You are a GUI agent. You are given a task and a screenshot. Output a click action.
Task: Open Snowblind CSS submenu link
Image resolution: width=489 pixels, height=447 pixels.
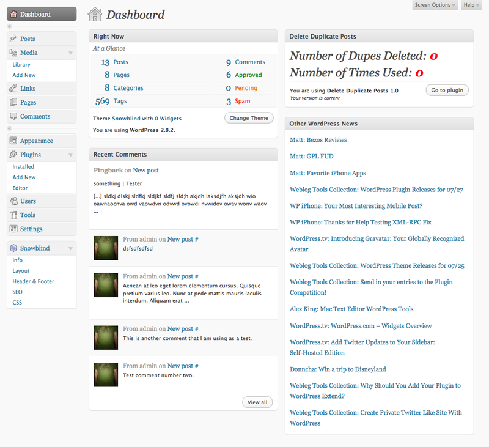coord(17,302)
